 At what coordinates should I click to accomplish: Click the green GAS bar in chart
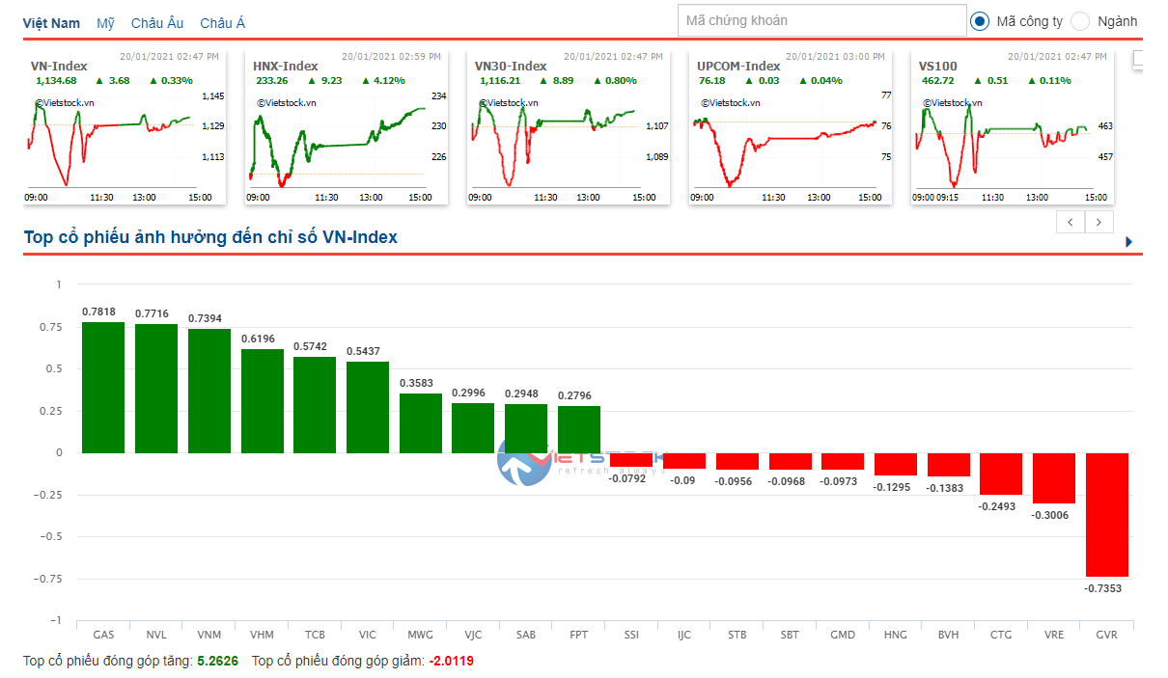tap(103, 387)
